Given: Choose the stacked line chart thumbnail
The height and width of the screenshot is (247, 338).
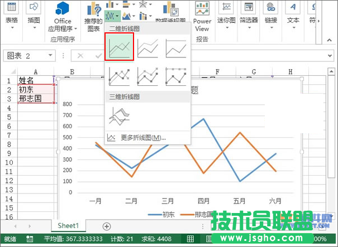Looking at the screenshot, I should click(147, 48).
